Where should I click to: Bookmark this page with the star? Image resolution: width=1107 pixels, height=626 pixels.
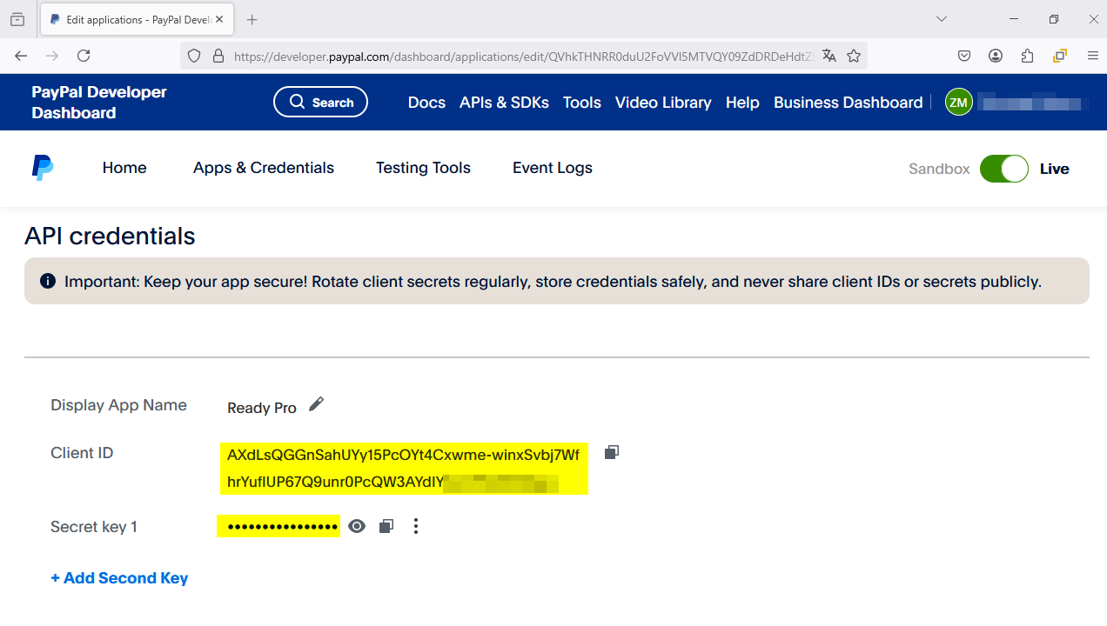(854, 56)
